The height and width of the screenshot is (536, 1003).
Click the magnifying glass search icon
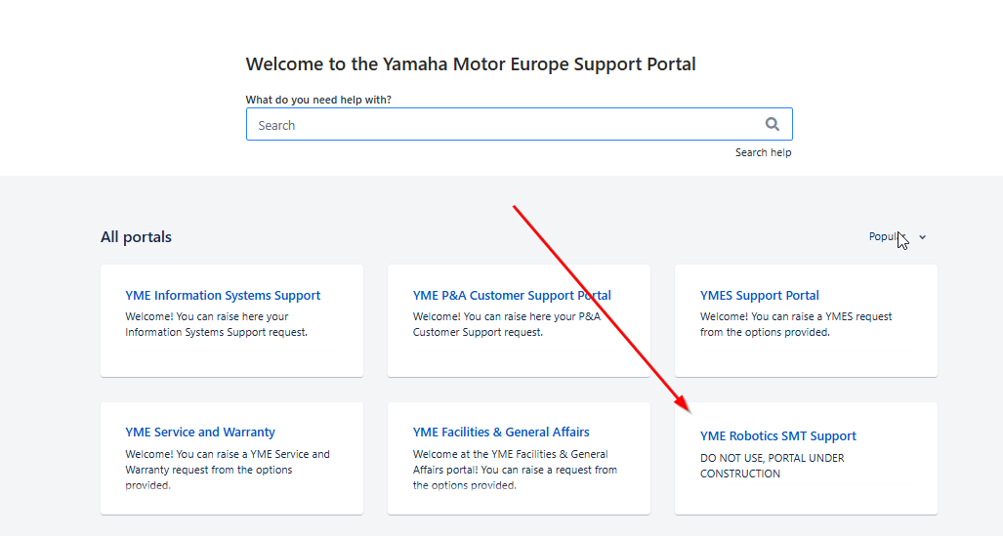(773, 124)
